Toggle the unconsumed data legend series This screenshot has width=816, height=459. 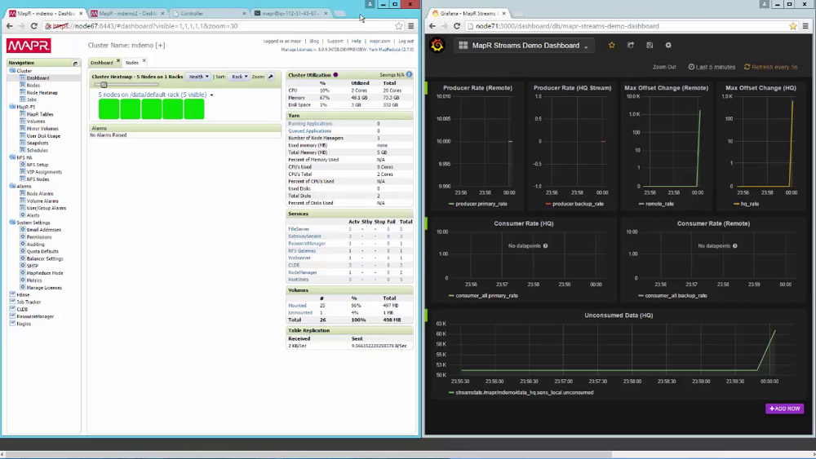click(524, 392)
